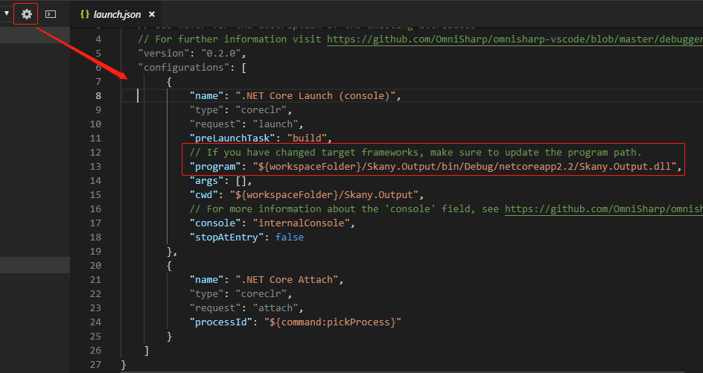Select the launch.json editor tab

coord(117,14)
